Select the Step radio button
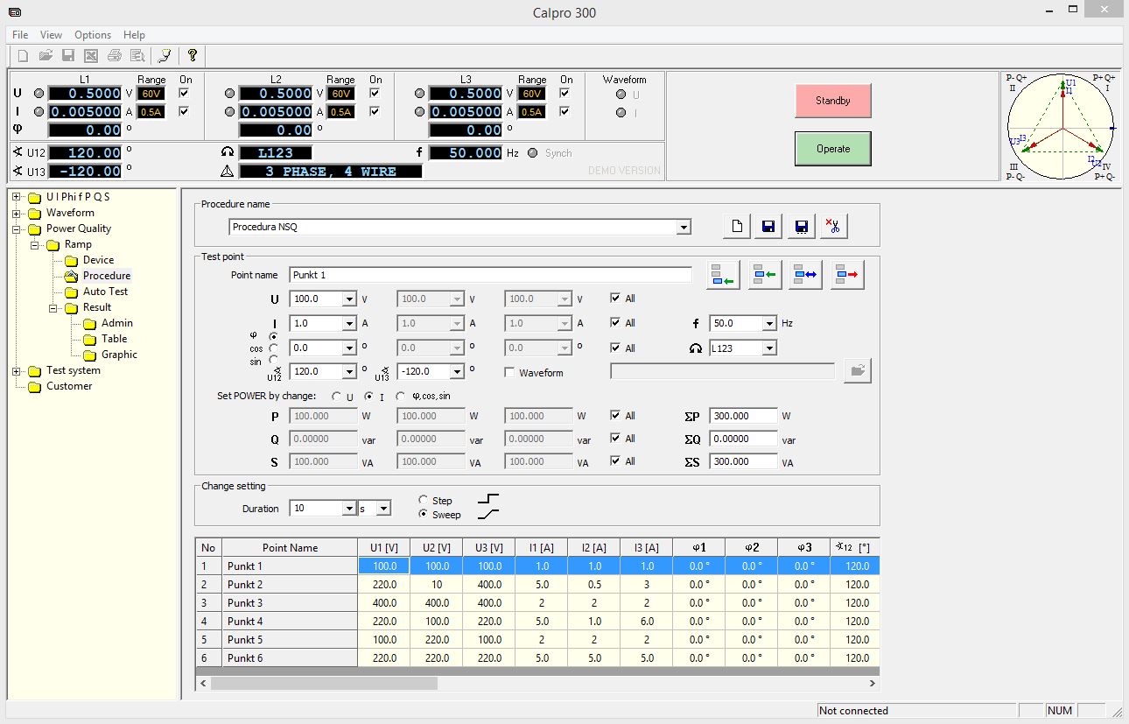The image size is (1129, 724). 424,501
